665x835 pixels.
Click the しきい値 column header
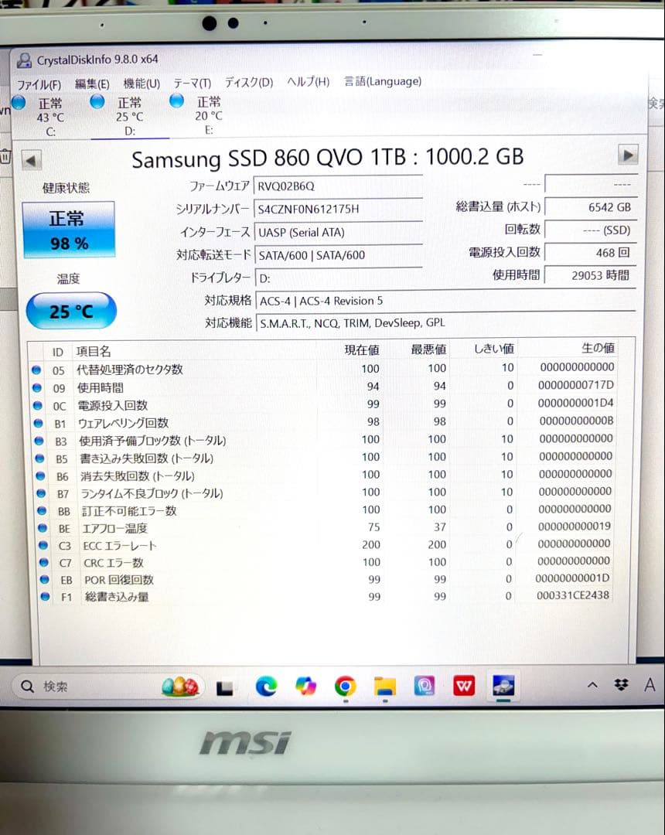click(494, 349)
